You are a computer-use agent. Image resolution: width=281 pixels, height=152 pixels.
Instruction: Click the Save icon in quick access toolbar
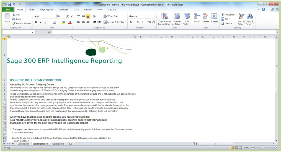pyautogui.click(x=9, y=4)
